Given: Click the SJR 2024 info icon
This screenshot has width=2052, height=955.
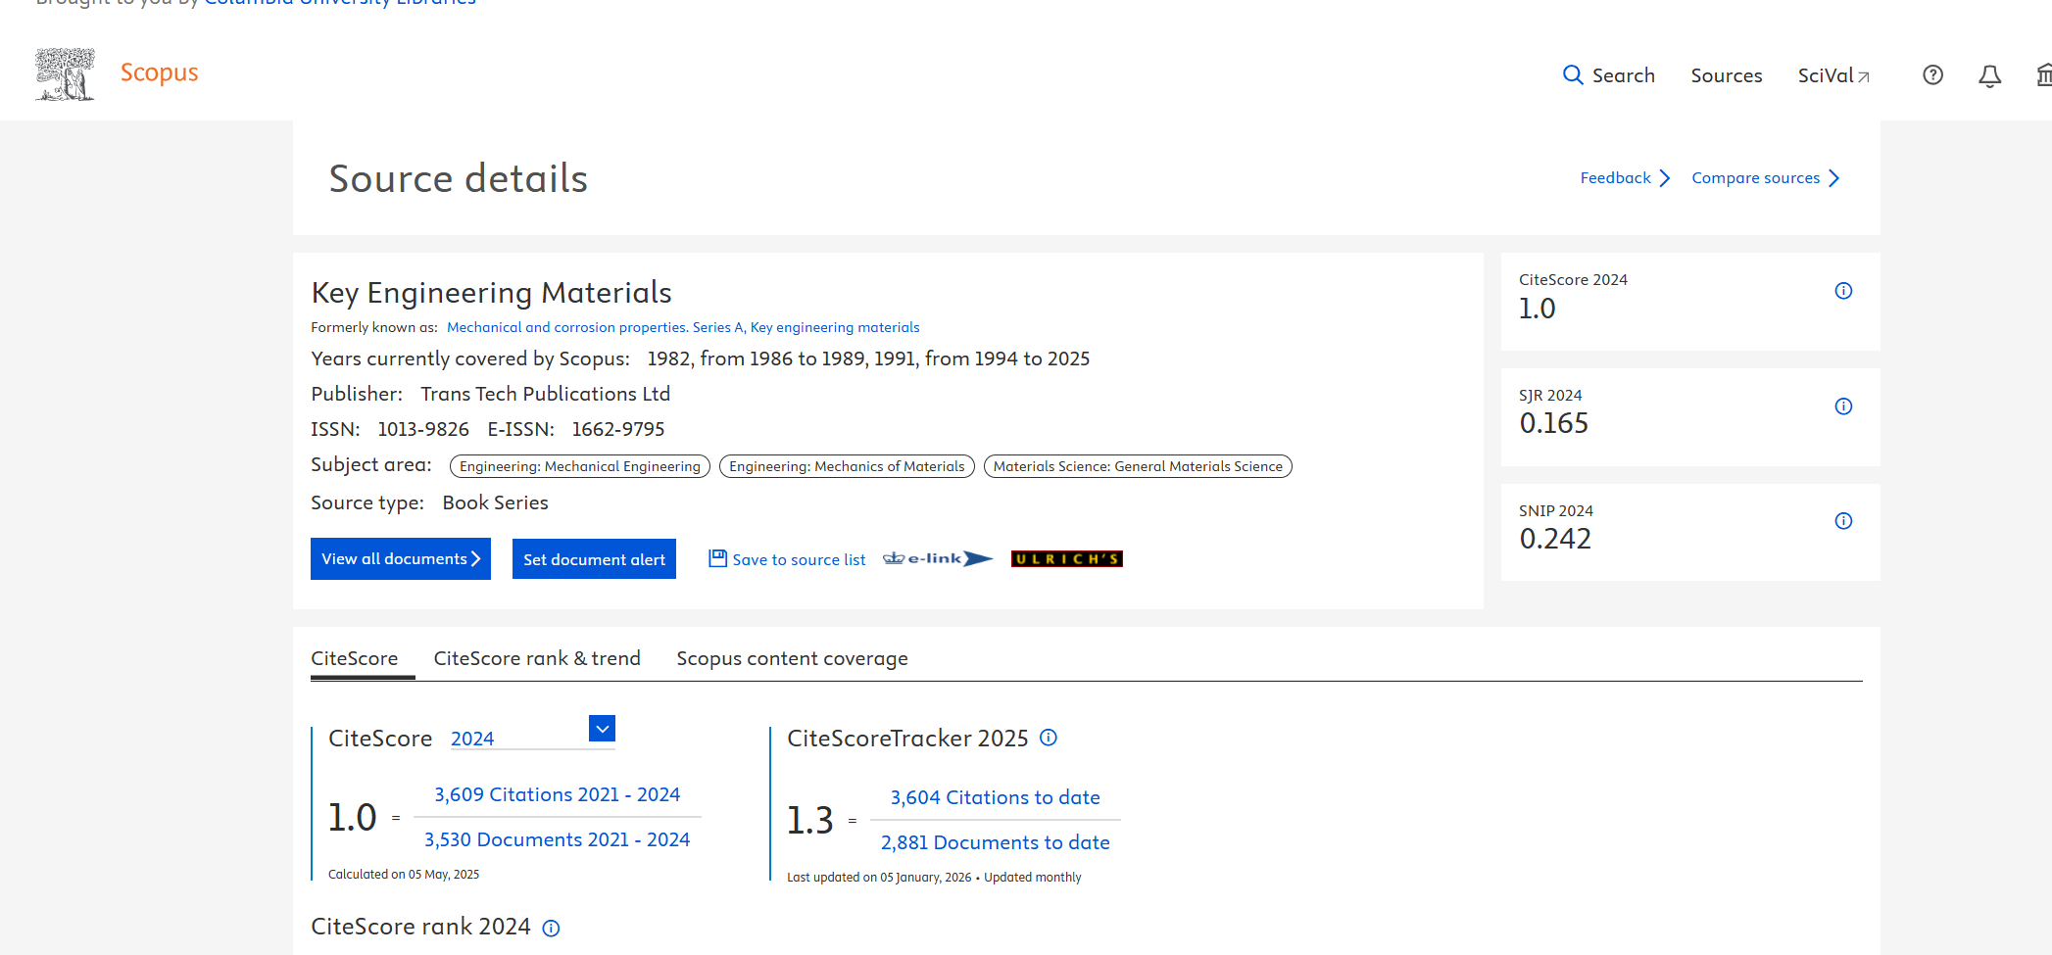Looking at the screenshot, I should [x=1843, y=406].
